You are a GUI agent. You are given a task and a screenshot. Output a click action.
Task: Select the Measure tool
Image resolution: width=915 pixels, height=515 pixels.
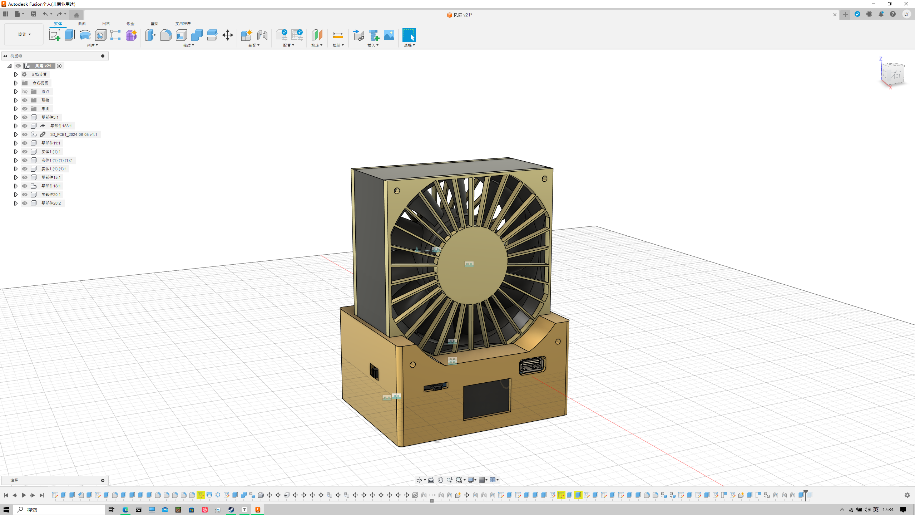(x=338, y=35)
